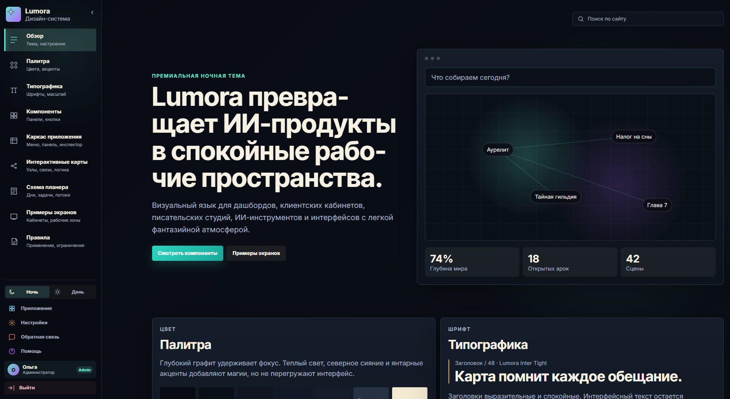Select the Тайная гильдия map node
The image size is (730, 399).
coord(556,197)
